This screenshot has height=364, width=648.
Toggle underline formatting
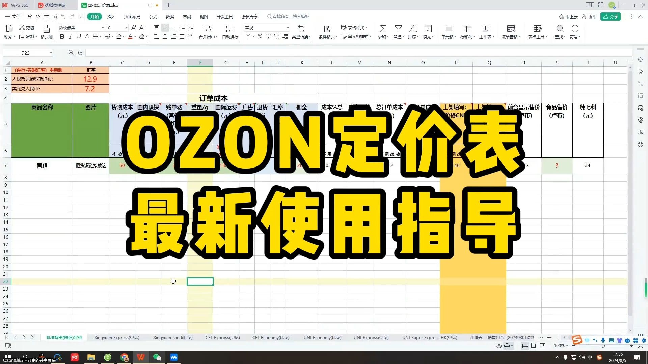pos(78,37)
